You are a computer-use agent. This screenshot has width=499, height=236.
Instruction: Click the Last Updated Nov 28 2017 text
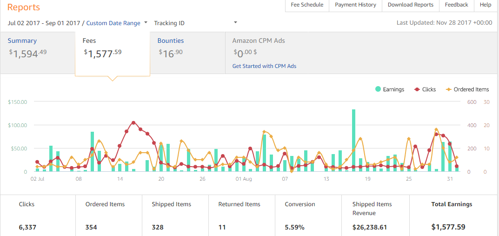pyautogui.click(x=444, y=23)
